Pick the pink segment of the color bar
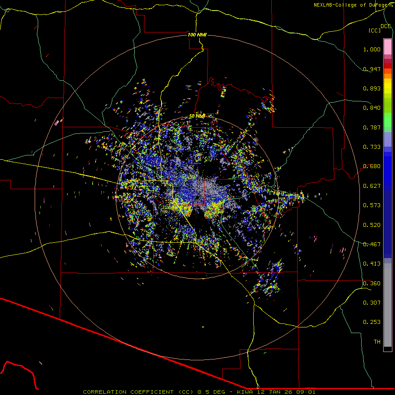 coord(388,47)
